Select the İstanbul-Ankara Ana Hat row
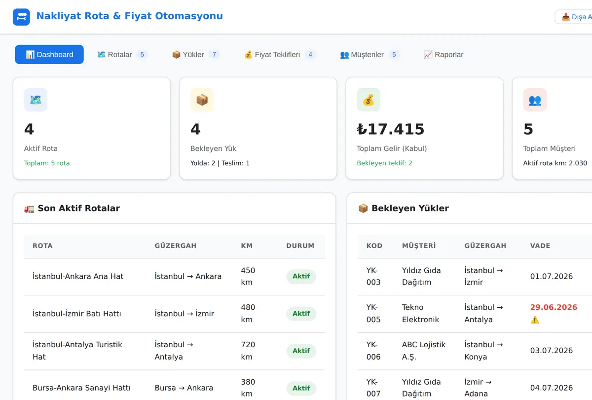The height and width of the screenshot is (400, 592). [175, 277]
